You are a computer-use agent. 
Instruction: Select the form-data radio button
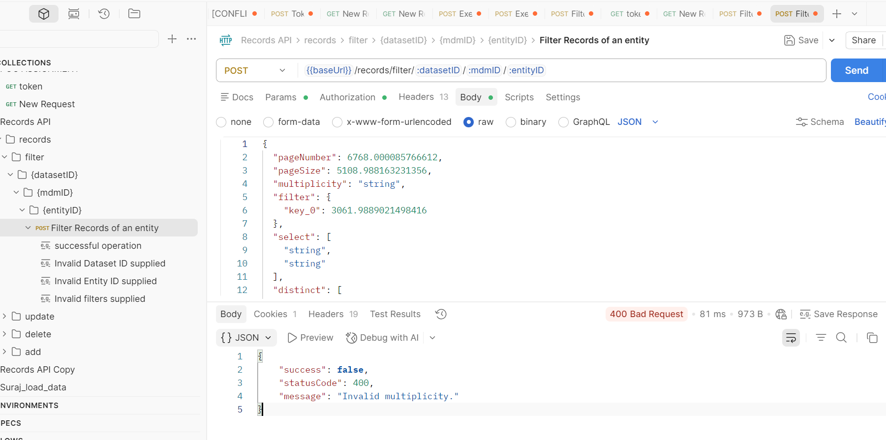[x=269, y=122]
